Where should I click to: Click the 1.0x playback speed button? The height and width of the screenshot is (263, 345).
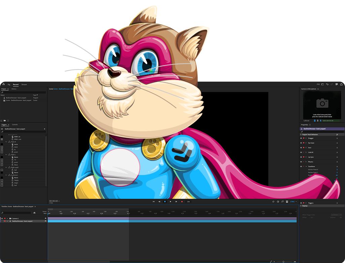[x=188, y=202]
